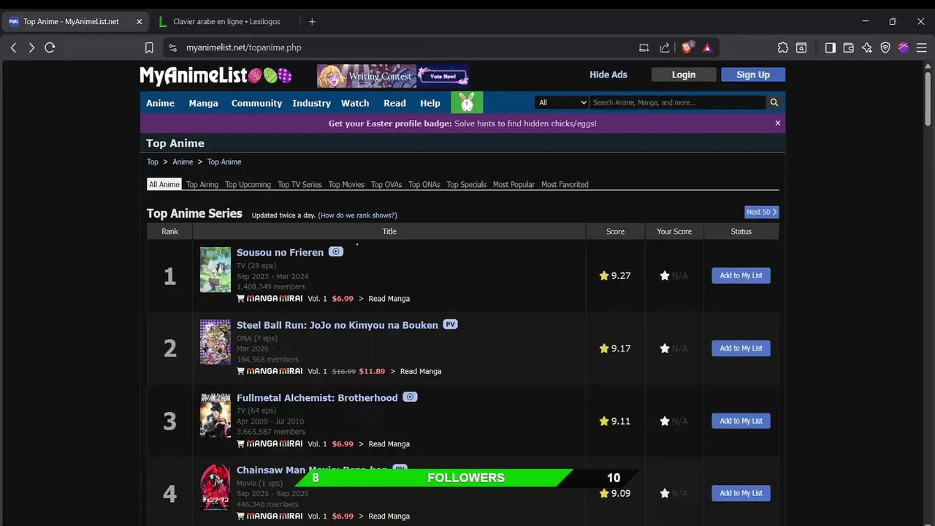The width and height of the screenshot is (935, 526).
Task: Switch to the Top Airing tab
Action: click(x=202, y=184)
